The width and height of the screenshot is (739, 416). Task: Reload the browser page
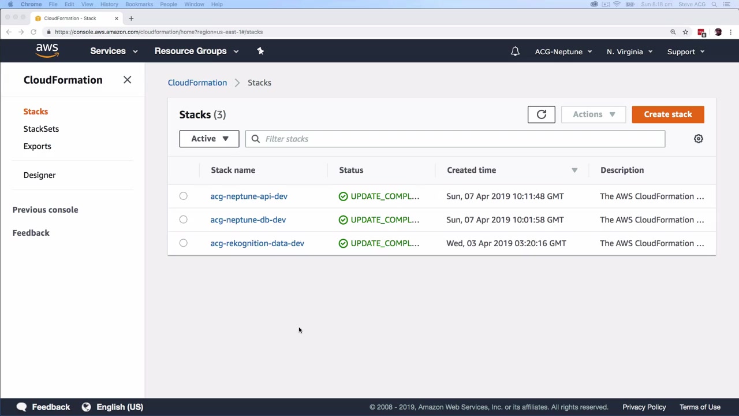click(x=33, y=32)
